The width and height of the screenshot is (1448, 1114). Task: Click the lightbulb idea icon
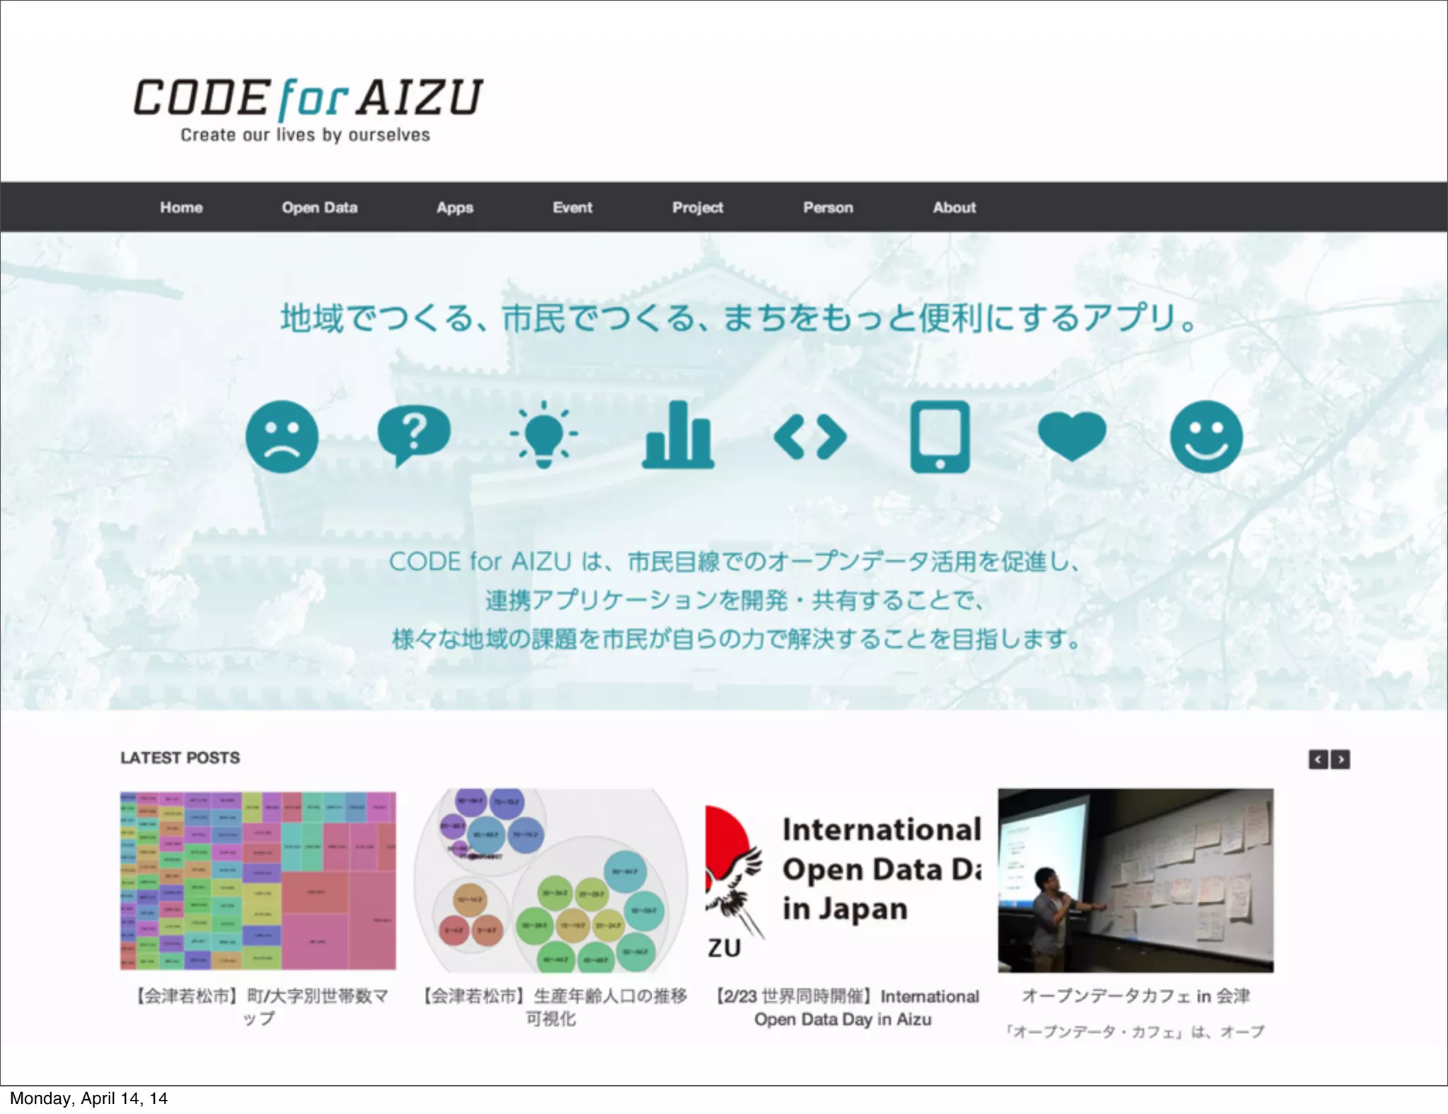coord(544,435)
